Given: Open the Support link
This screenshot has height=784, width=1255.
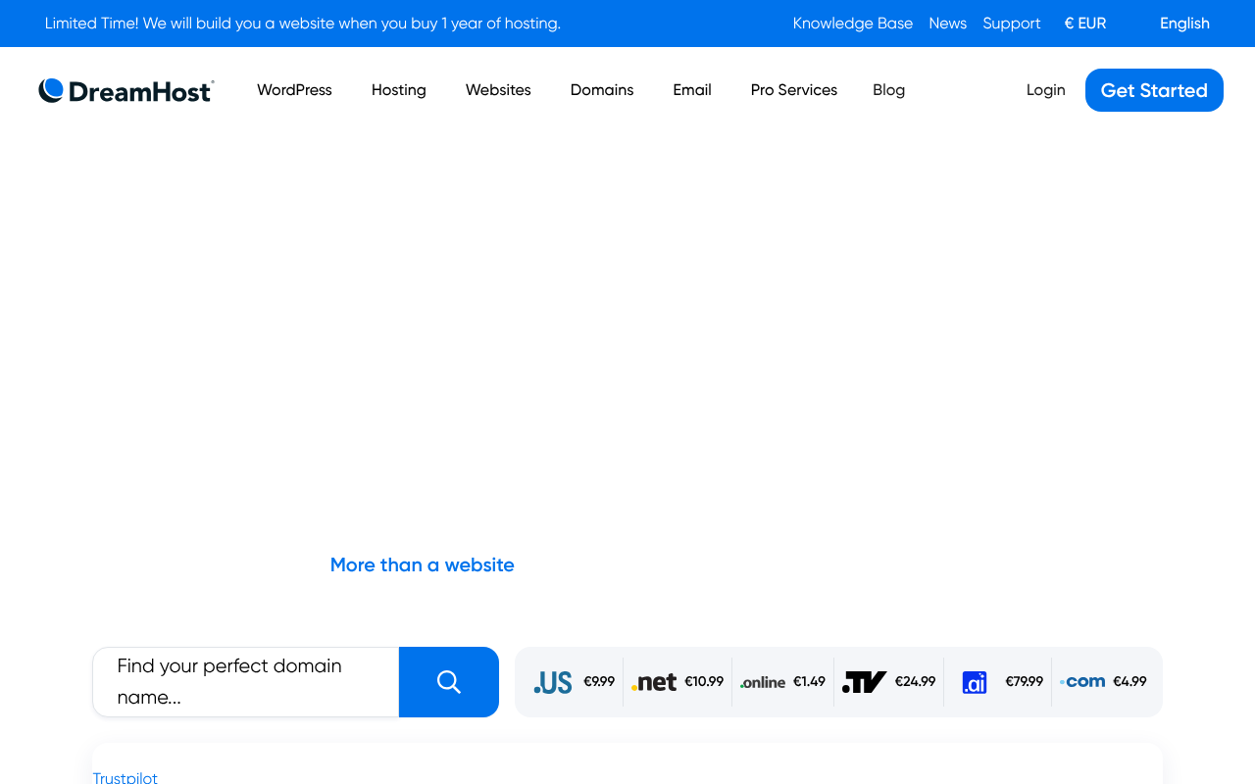Looking at the screenshot, I should 1012,24.
